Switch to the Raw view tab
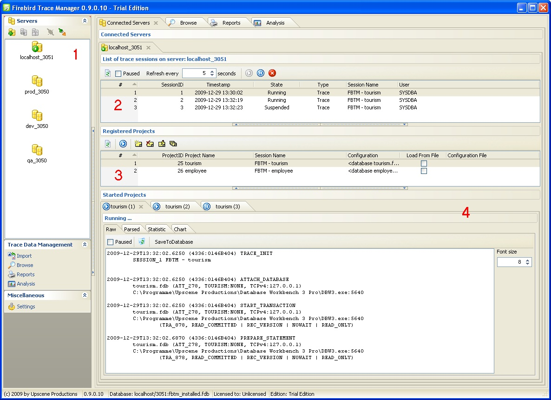551x400 pixels. (x=111, y=229)
